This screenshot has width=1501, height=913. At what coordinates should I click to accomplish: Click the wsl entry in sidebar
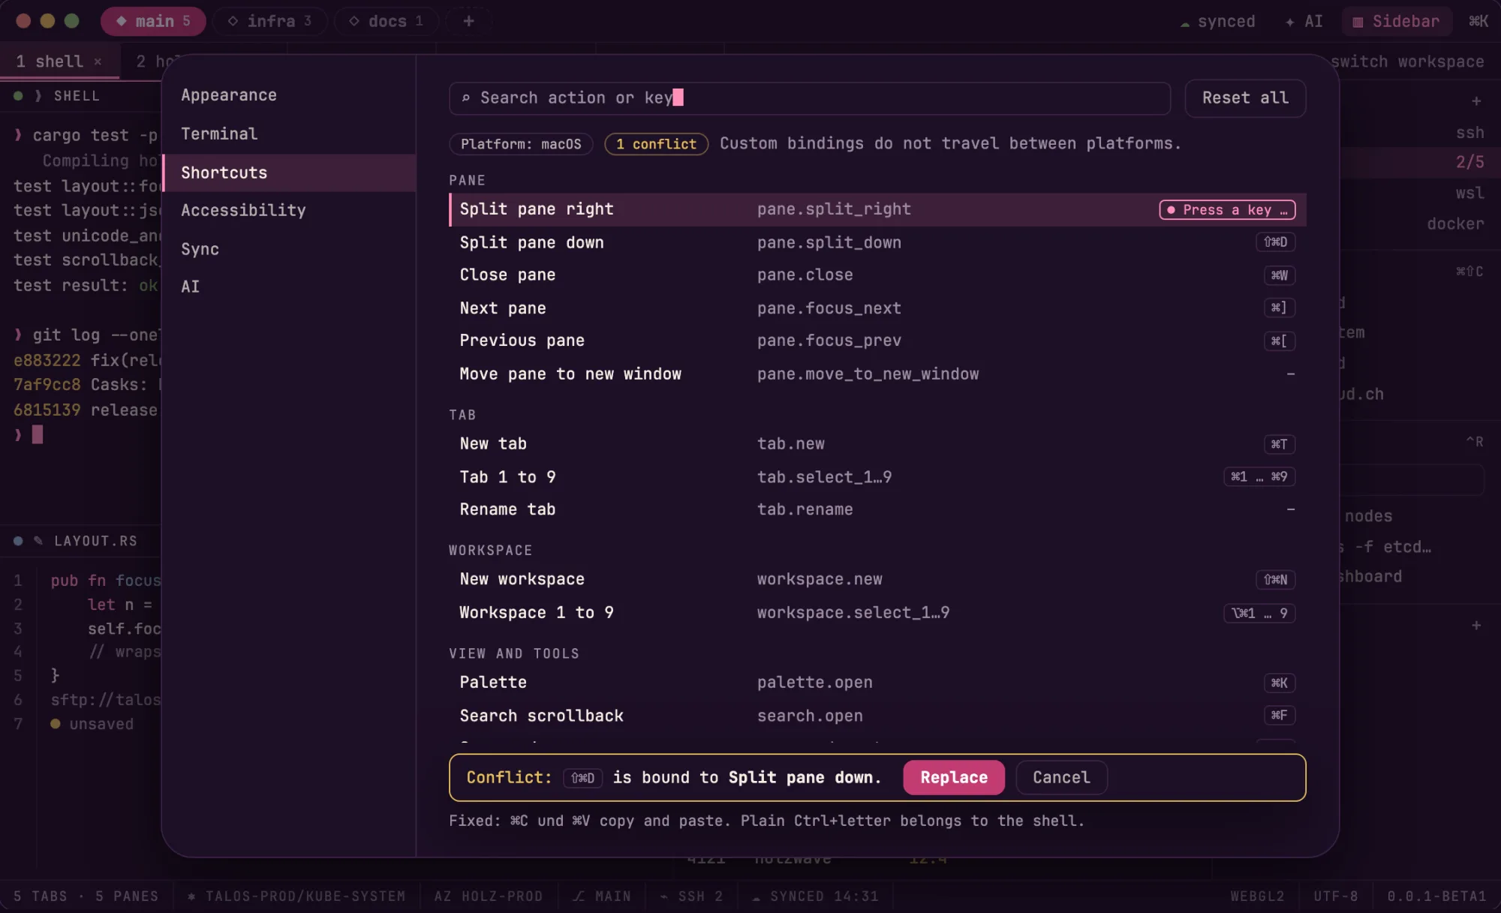[x=1469, y=194]
